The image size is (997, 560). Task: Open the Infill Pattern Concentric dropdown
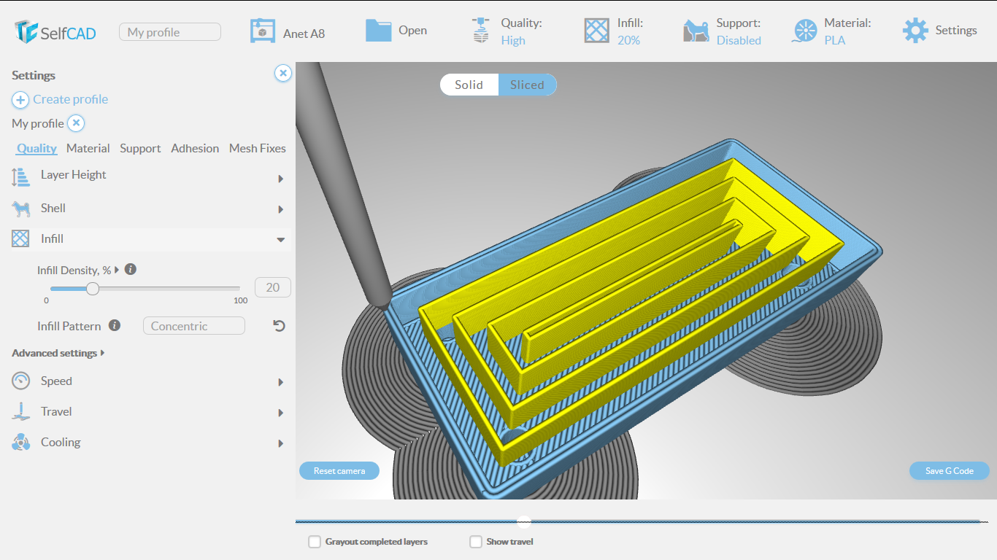point(194,326)
